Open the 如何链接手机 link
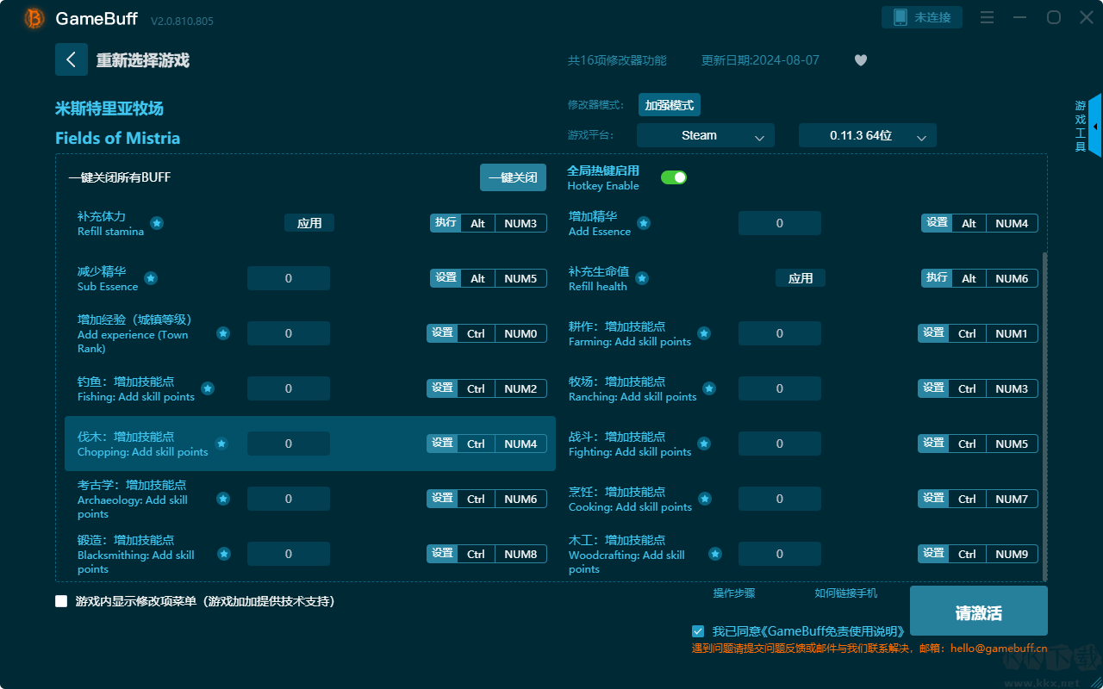 [x=846, y=593]
